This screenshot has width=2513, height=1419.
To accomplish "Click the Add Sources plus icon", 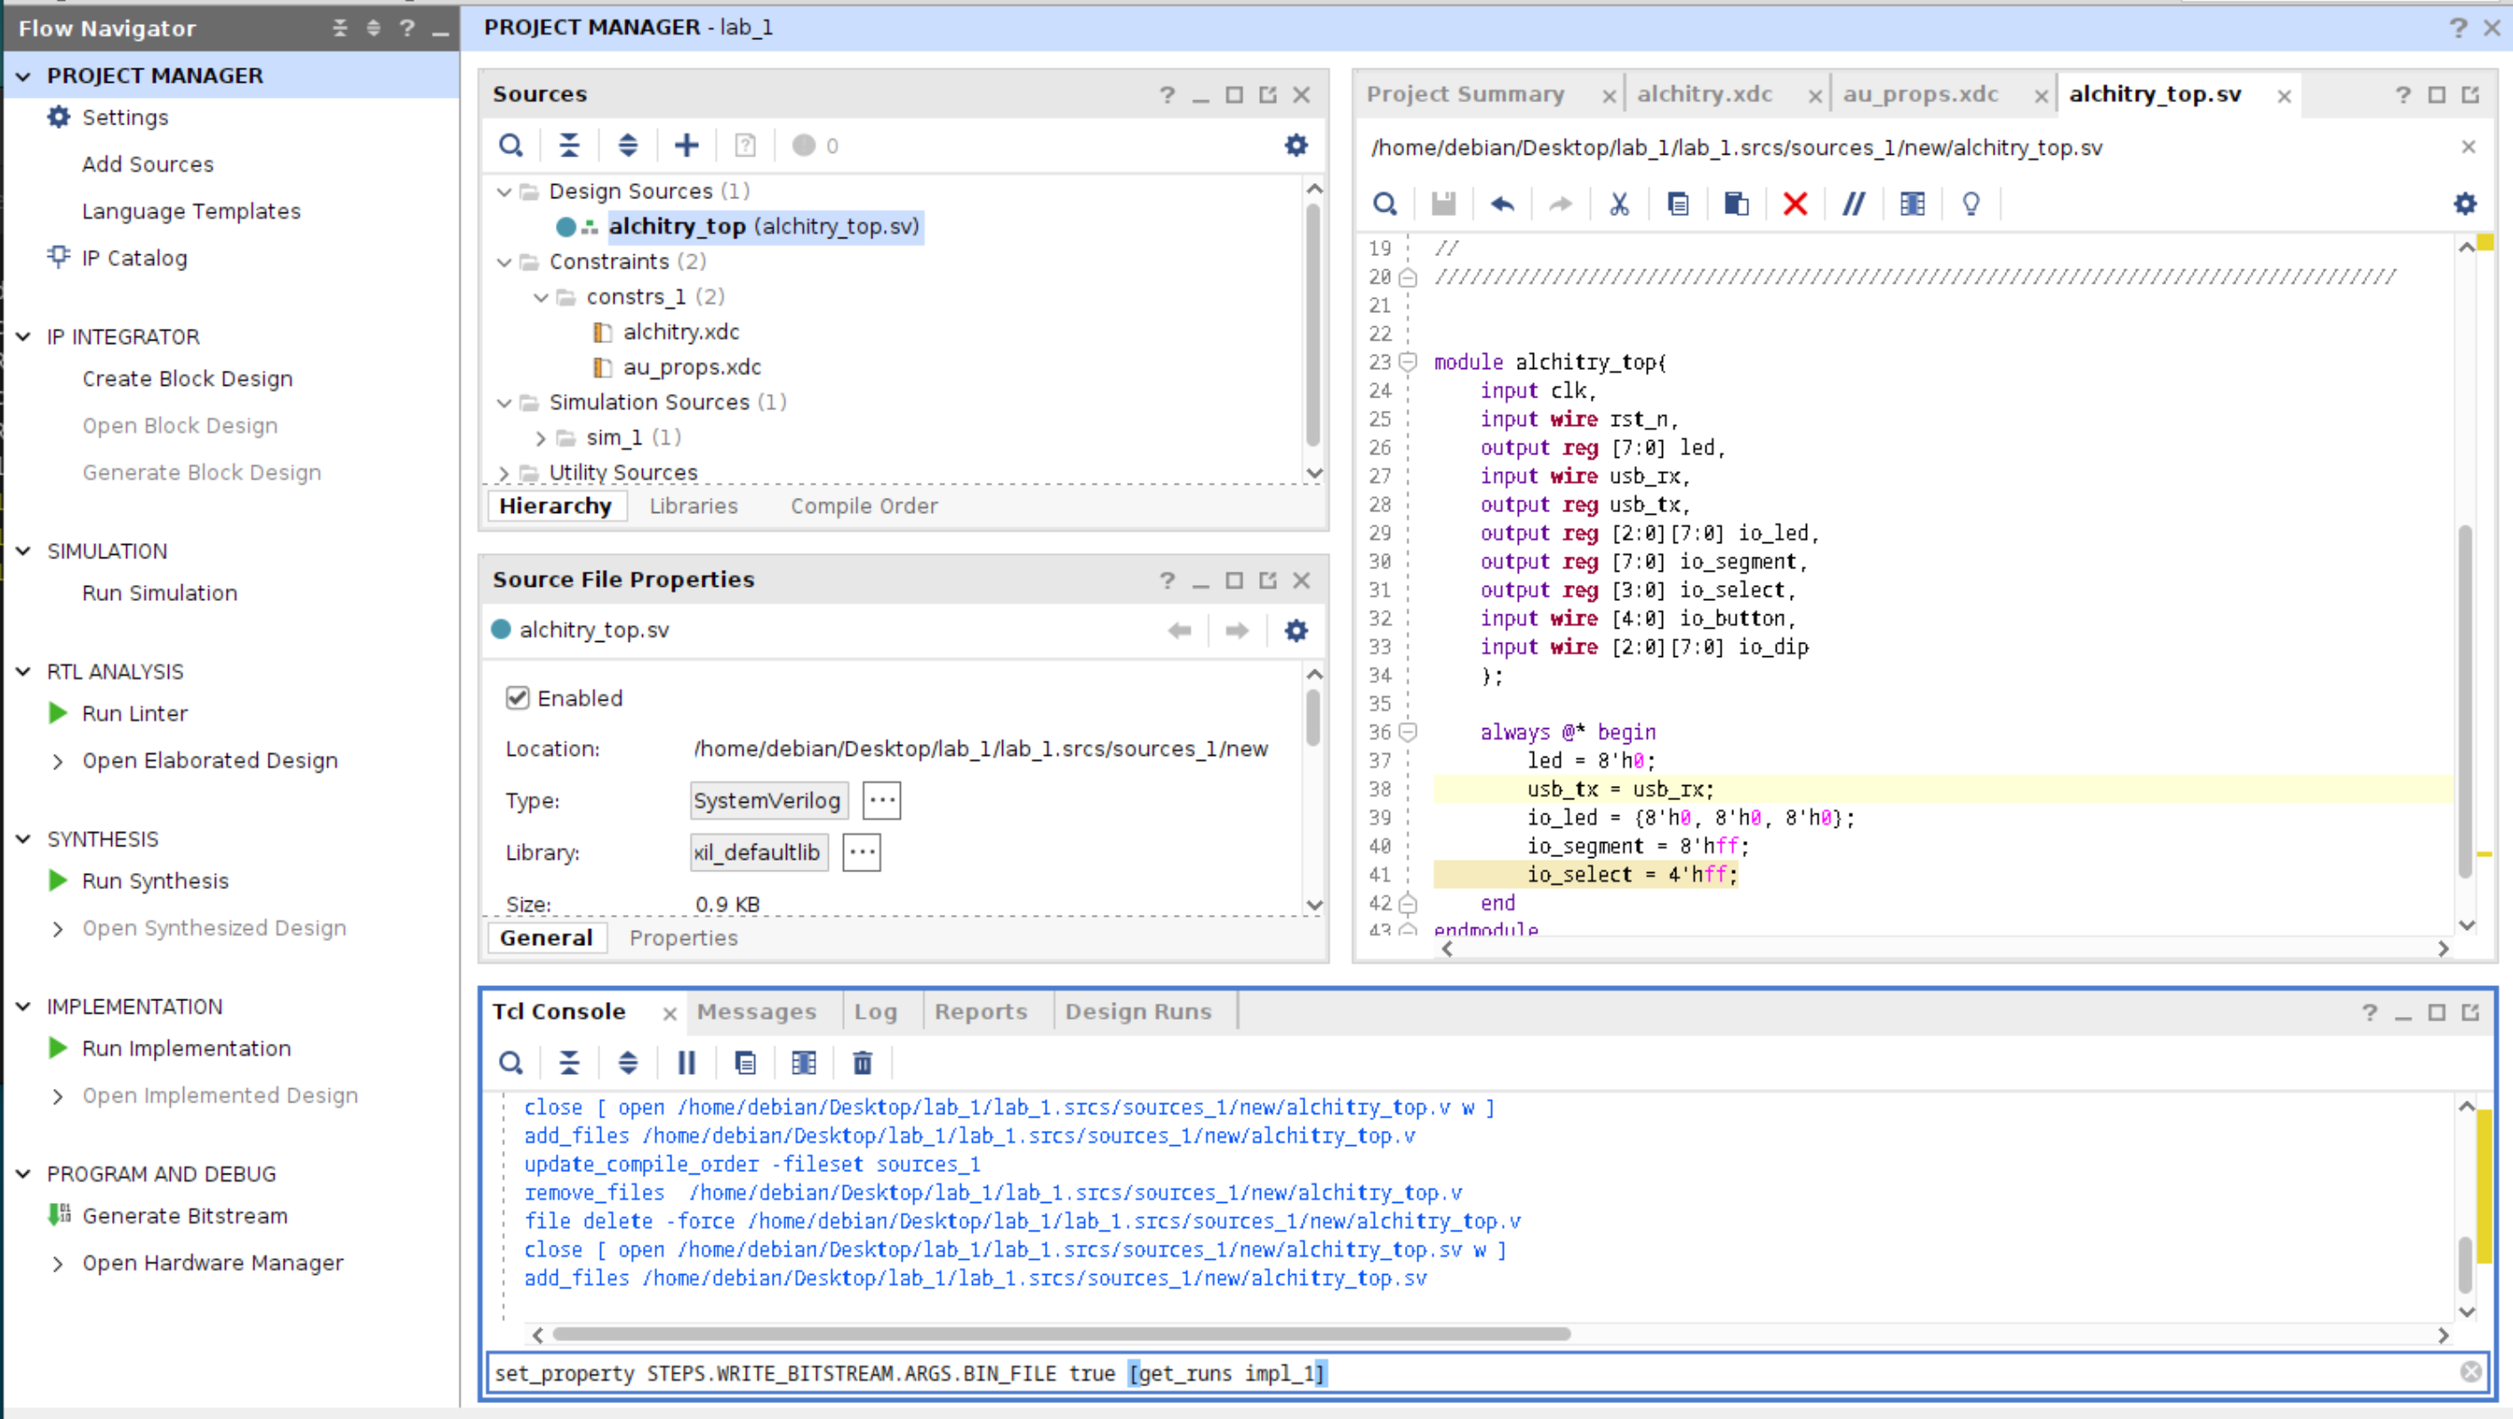I will [x=686, y=145].
